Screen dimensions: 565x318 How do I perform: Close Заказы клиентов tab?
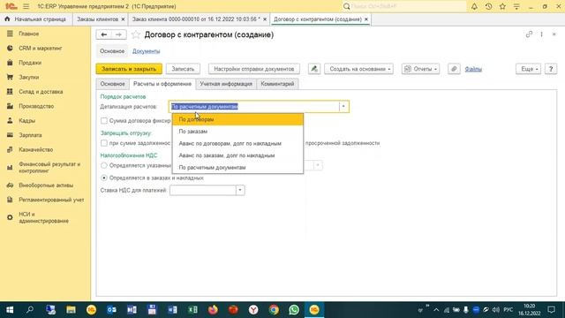point(123,19)
